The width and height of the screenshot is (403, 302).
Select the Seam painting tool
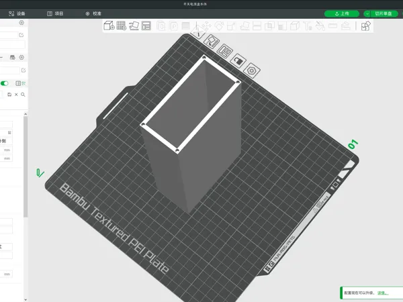(x=295, y=26)
